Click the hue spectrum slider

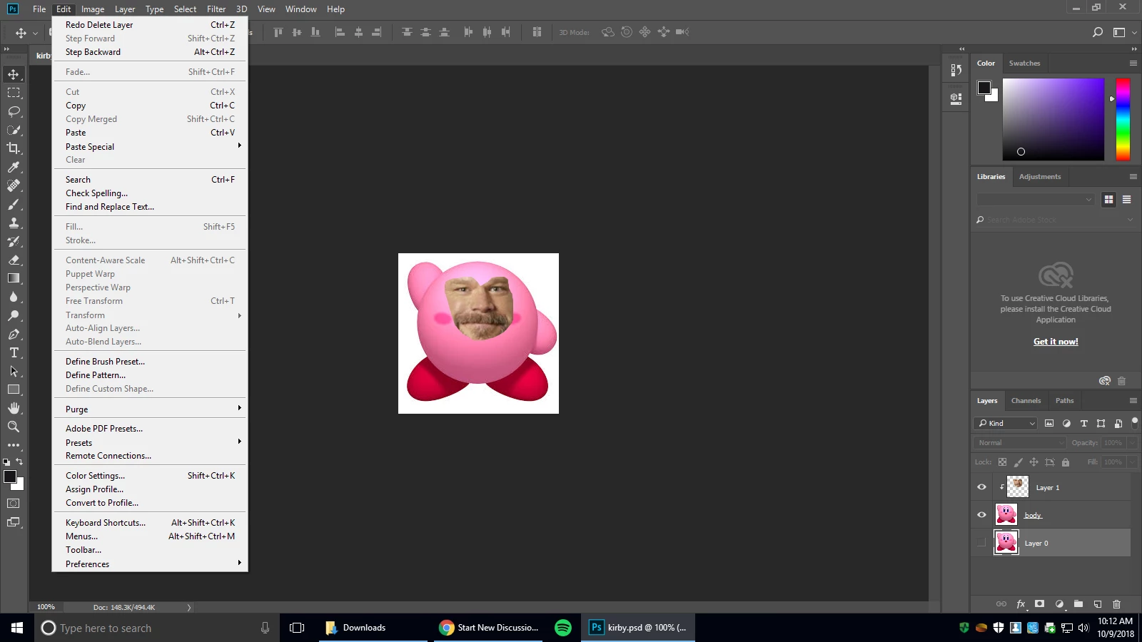(x=1123, y=119)
